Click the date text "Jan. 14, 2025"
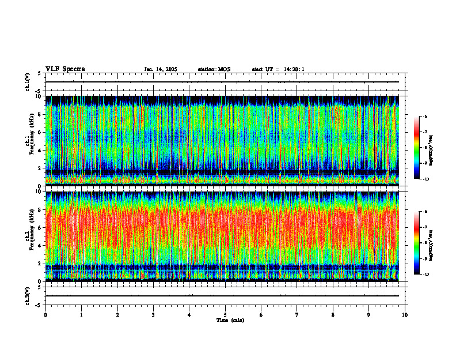The width and height of the screenshot is (456, 353). coord(161,69)
